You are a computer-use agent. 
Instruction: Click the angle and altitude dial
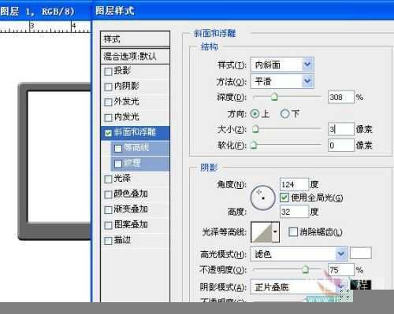(262, 198)
